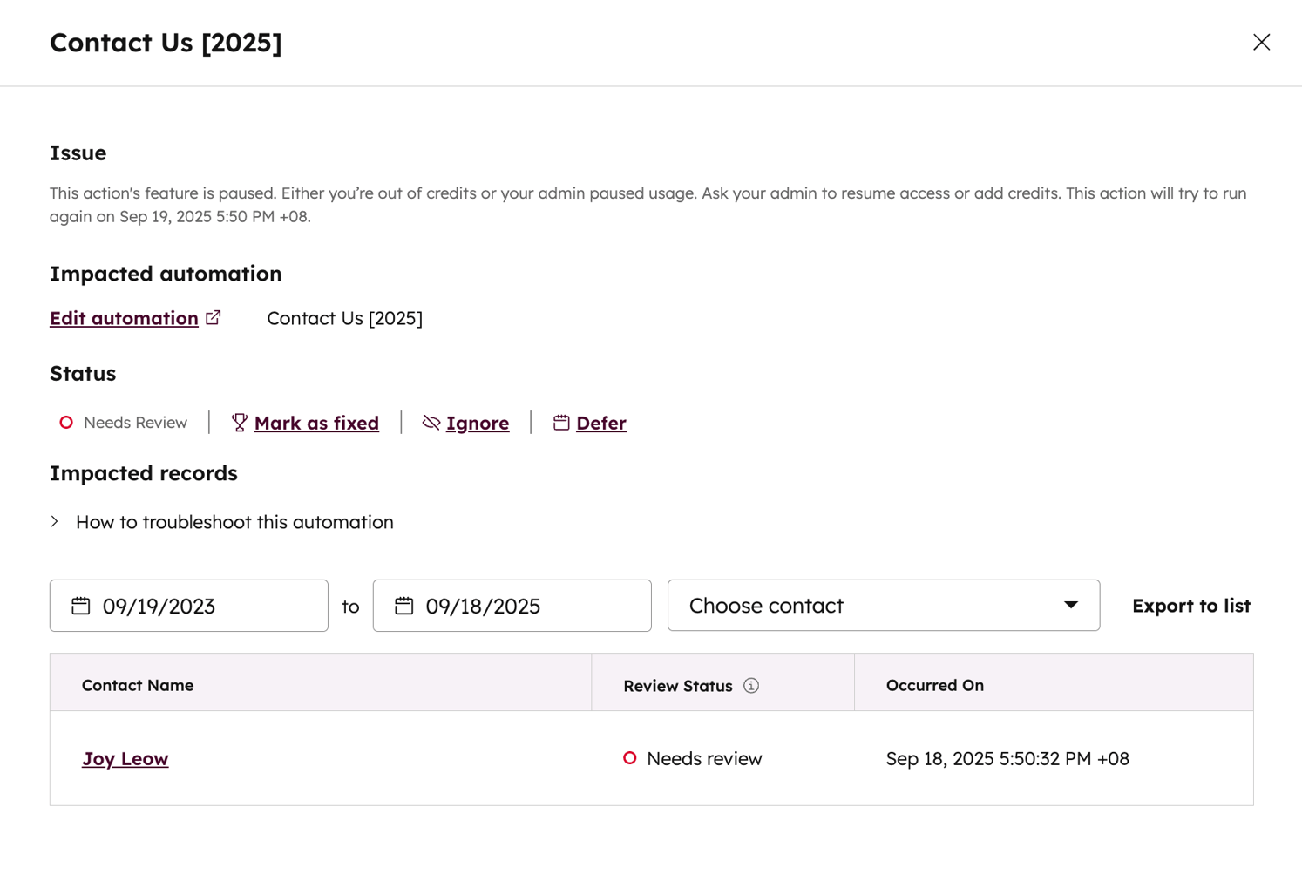The height and width of the screenshot is (875, 1302).
Task: Click the red circle beside Joy Leow's Needs review
Action: click(630, 758)
